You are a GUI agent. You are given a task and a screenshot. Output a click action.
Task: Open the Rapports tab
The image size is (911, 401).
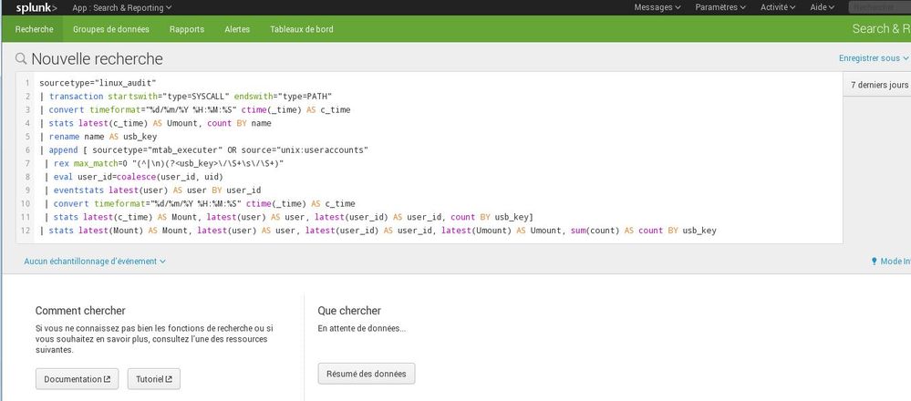(186, 29)
